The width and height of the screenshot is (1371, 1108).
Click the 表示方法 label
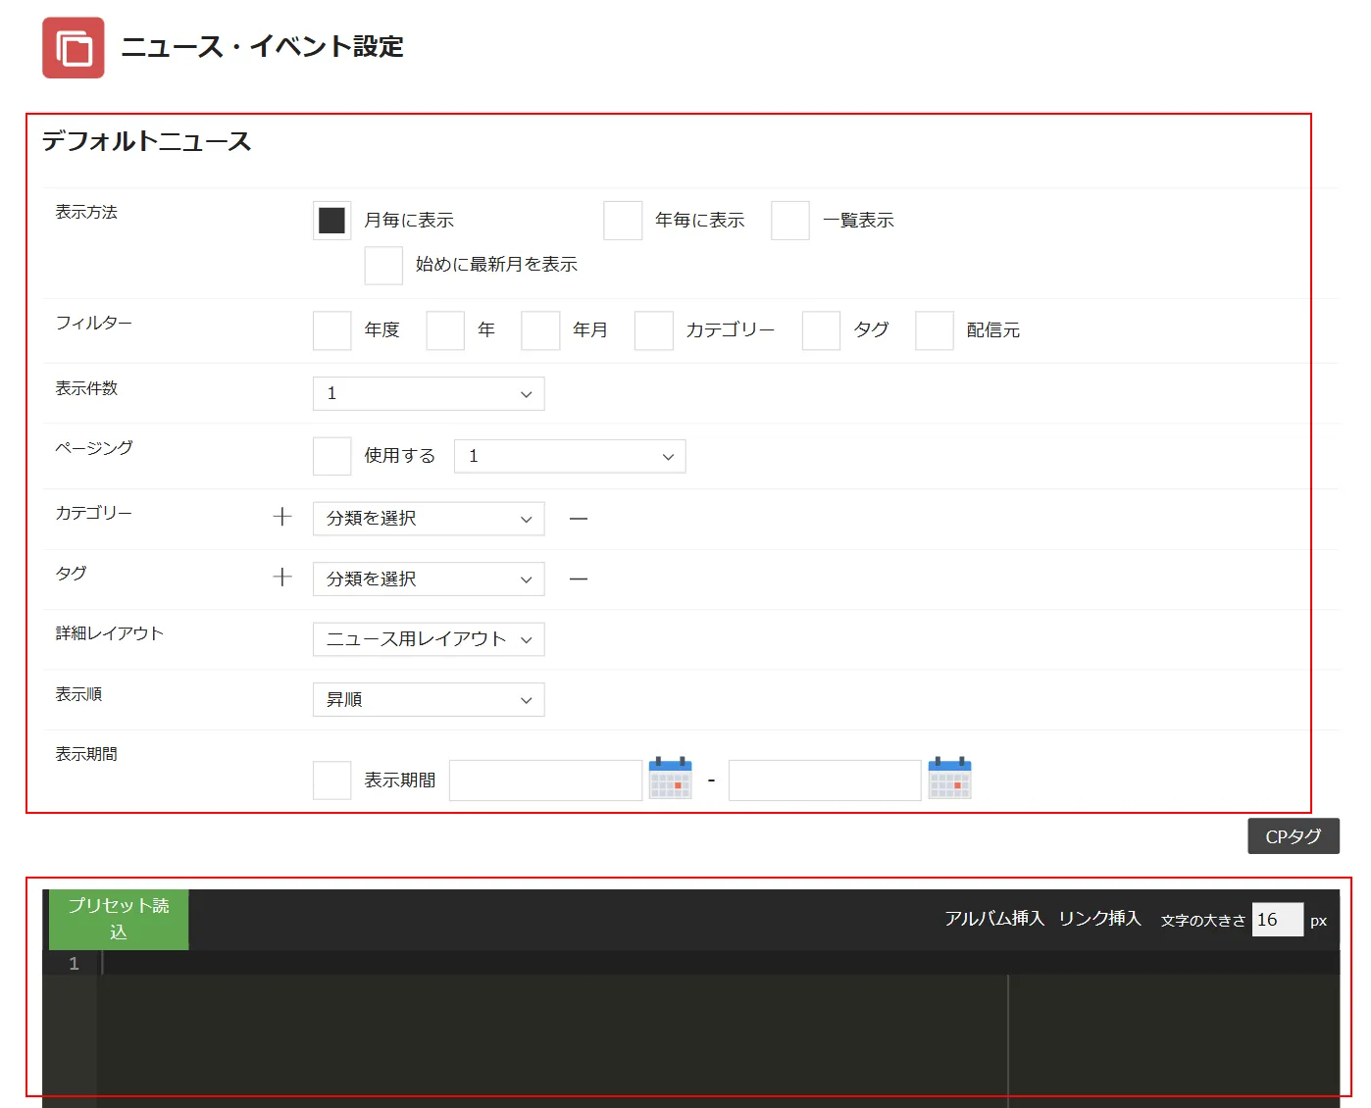(x=86, y=212)
